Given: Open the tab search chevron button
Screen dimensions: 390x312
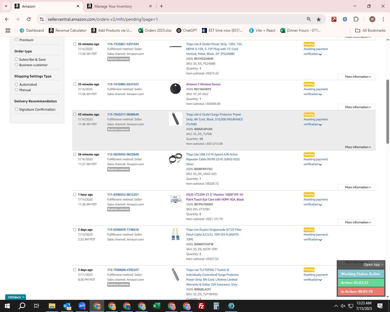Looking at the screenshot, I should click(x=6, y=6).
